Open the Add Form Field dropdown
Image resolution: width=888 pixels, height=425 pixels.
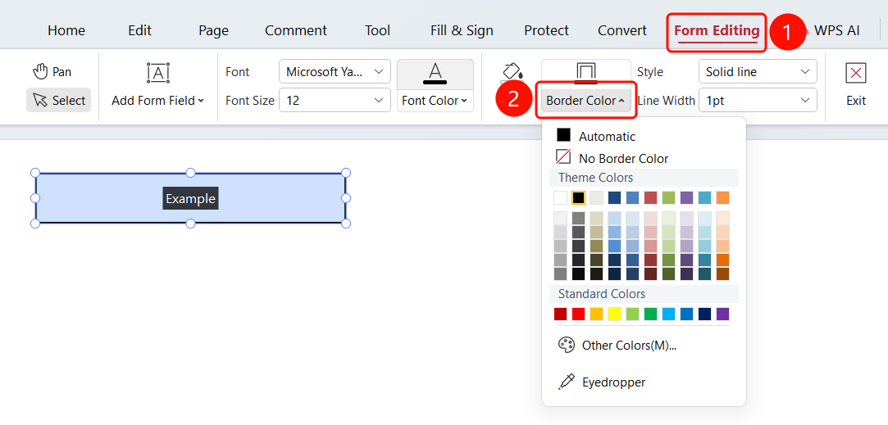pyautogui.click(x=158, y=101)
